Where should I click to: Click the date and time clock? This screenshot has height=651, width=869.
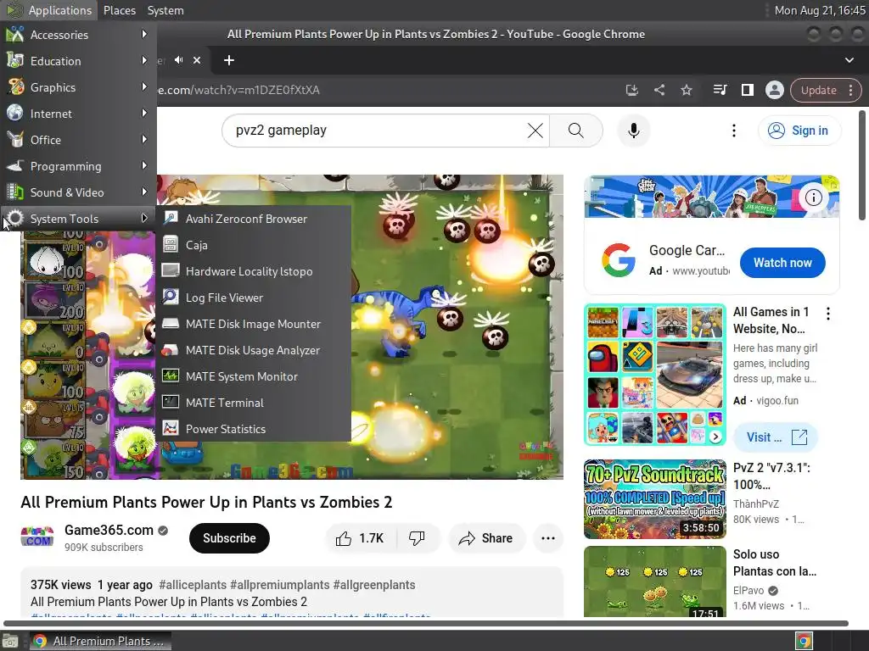(820, 10)
